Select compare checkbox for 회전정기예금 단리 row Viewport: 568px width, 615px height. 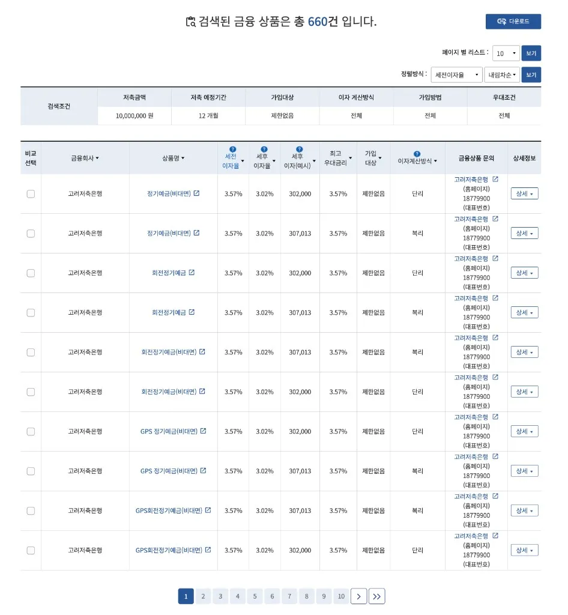click(31, 273)
